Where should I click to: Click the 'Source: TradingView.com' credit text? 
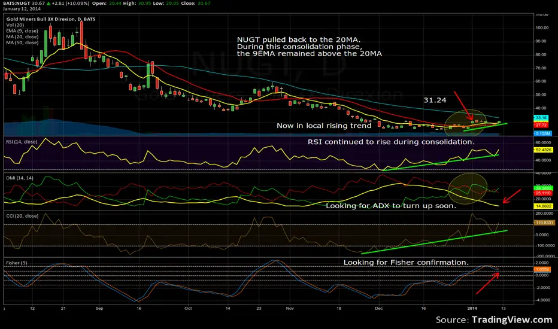coord(494,320)
